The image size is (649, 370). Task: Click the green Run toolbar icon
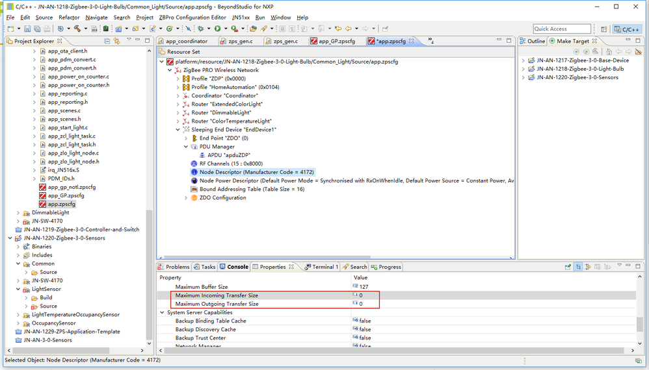[x=217, y=29]
